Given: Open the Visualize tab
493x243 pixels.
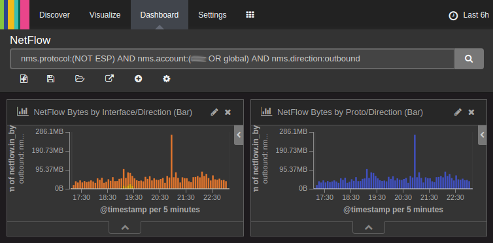Looking at the screenshot, I should tap(105, 15).
